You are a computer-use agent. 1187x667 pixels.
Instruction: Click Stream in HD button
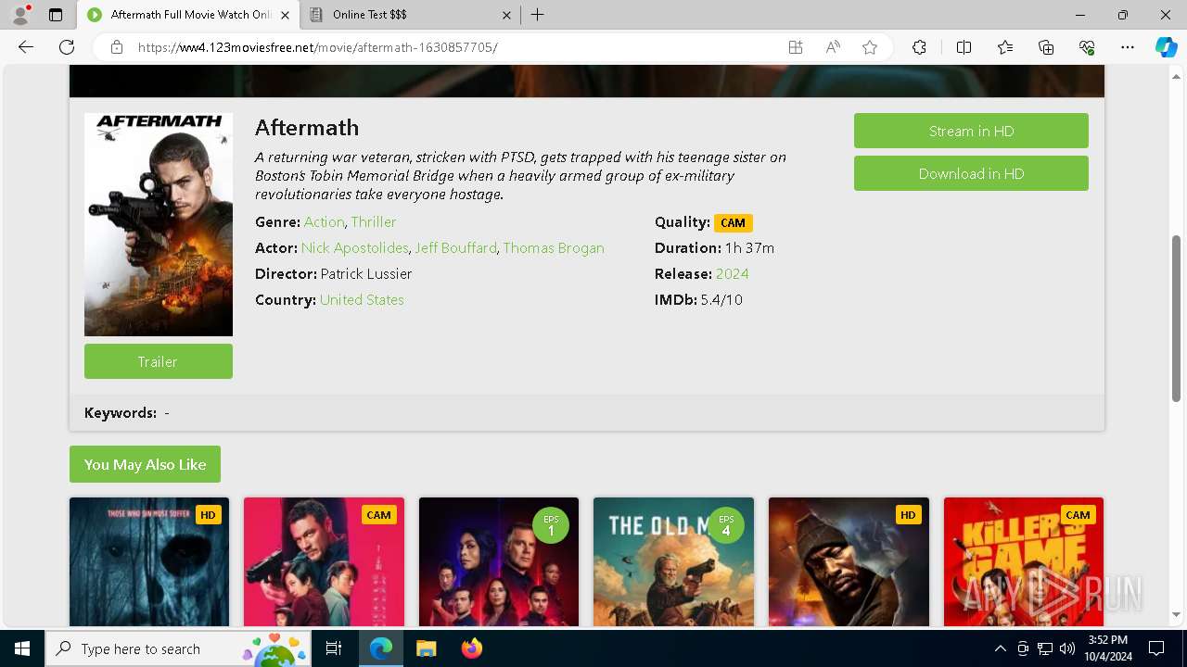[971, 131]
